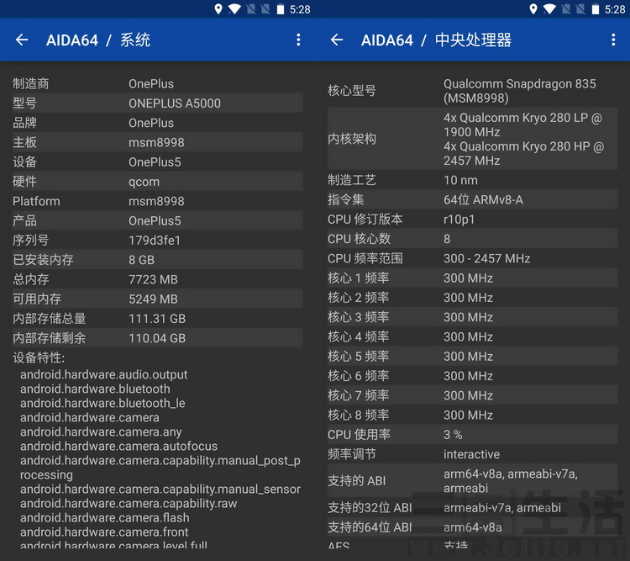630x561 pixels.
Task: Select the 核心 8 频率 row
Action: [472, 415]
